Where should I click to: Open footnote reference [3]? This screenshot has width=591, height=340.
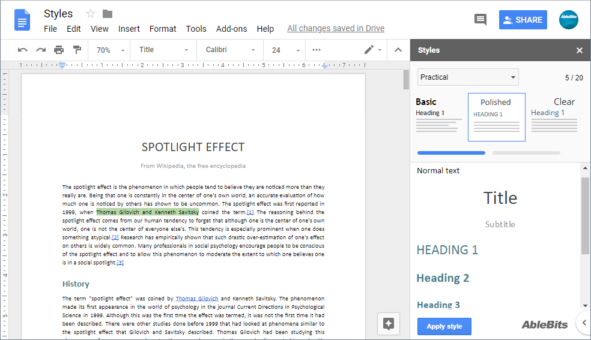[x=120, y=263]
